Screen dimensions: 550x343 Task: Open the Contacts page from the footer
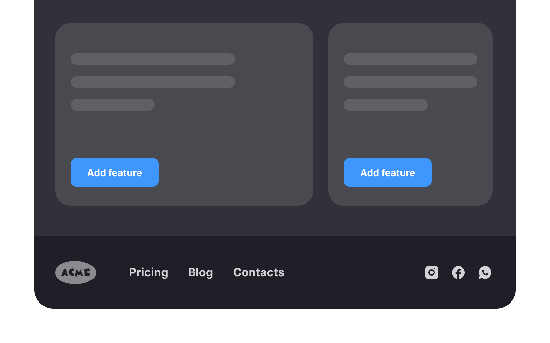click(258, 272)
